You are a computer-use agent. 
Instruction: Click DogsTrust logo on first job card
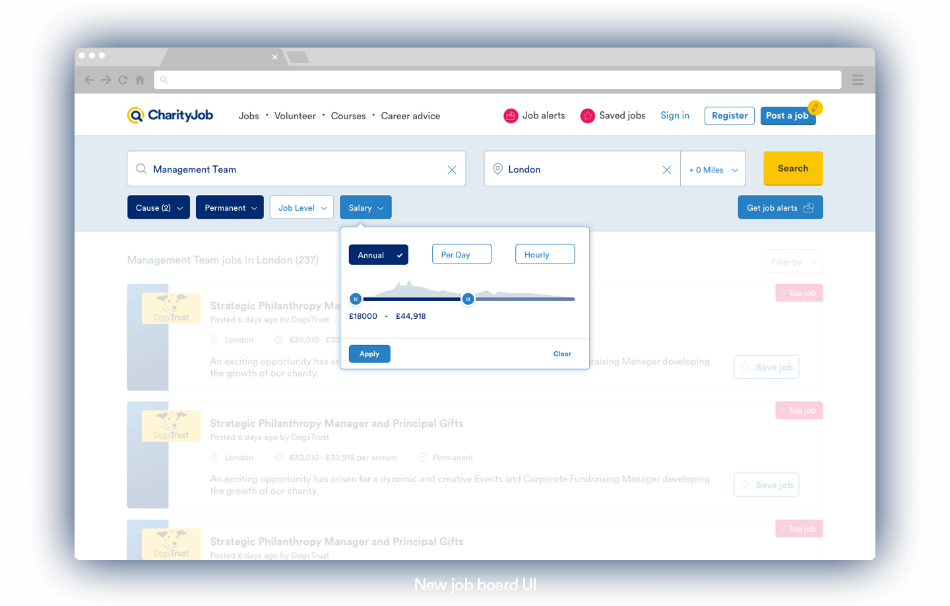click(x=172, y=308)
